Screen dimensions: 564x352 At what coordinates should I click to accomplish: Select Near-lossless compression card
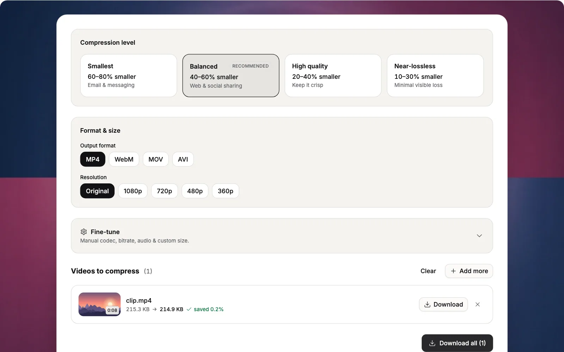coord(435,75)
